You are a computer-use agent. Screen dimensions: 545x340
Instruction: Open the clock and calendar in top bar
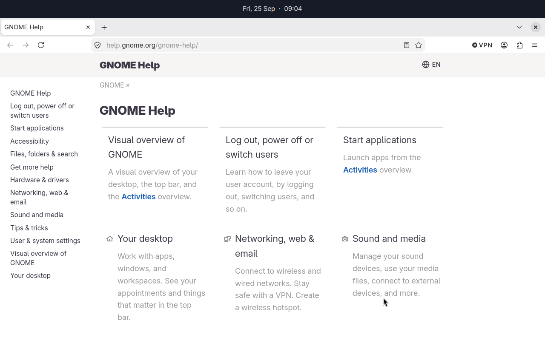272,8
